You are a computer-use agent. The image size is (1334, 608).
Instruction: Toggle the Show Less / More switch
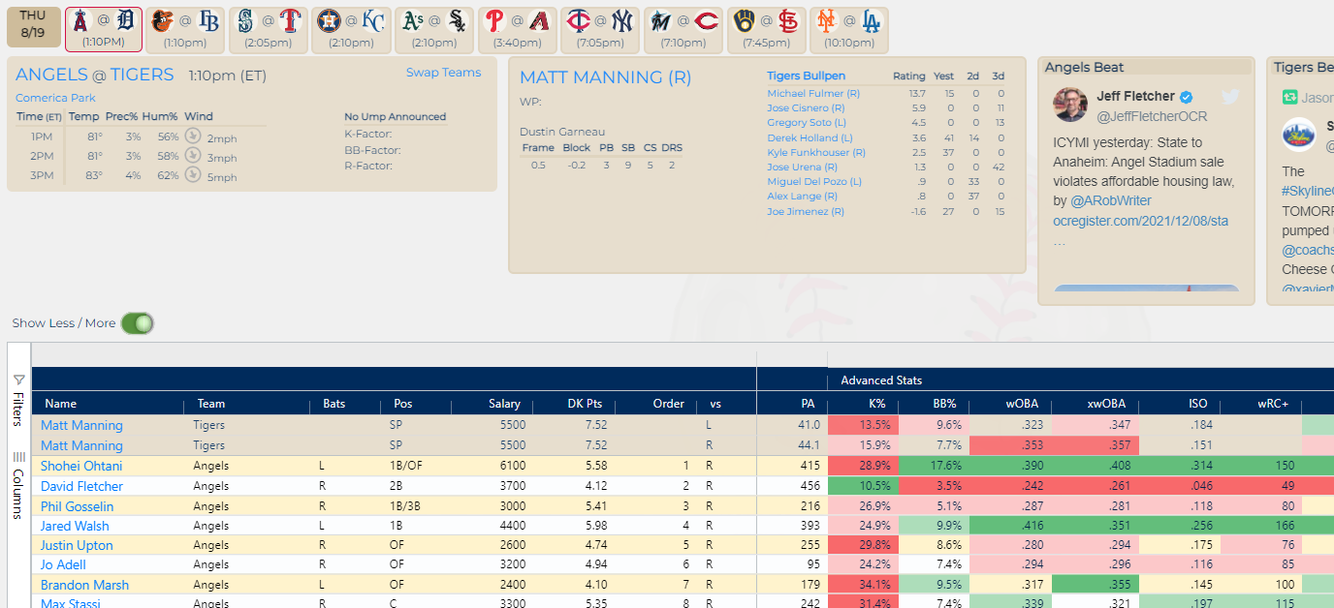coord(137,323)
